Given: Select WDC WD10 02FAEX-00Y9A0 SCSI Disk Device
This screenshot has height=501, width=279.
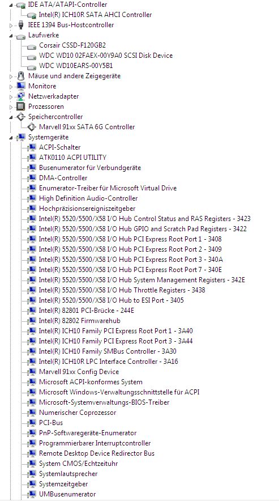Looking at the screenshot, I should (x=106, y=56).
